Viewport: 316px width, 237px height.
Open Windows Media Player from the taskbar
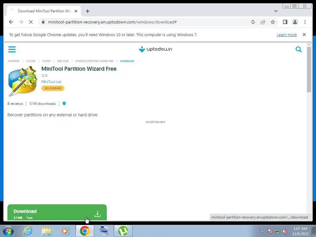coord(65,231)
